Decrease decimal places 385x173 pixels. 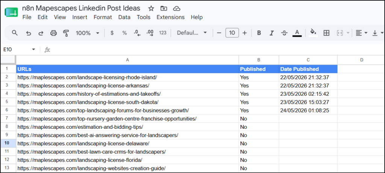(137, 33)
